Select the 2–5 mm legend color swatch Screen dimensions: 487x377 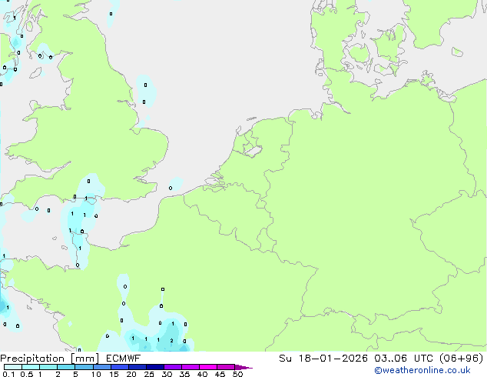pyautogui.click(x=66, y=367)
